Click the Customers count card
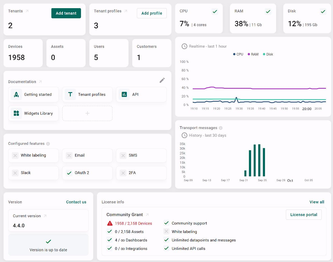This screenshot has width=333, height=262. [x=152, y=53]
